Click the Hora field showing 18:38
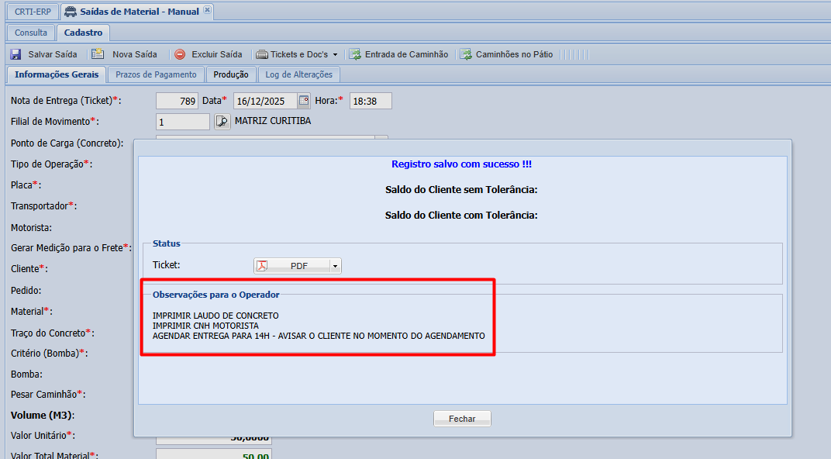831x459 pixels. point(371,101)
